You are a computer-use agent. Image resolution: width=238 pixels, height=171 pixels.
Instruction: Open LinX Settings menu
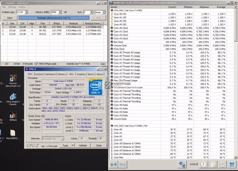(12, 7)
